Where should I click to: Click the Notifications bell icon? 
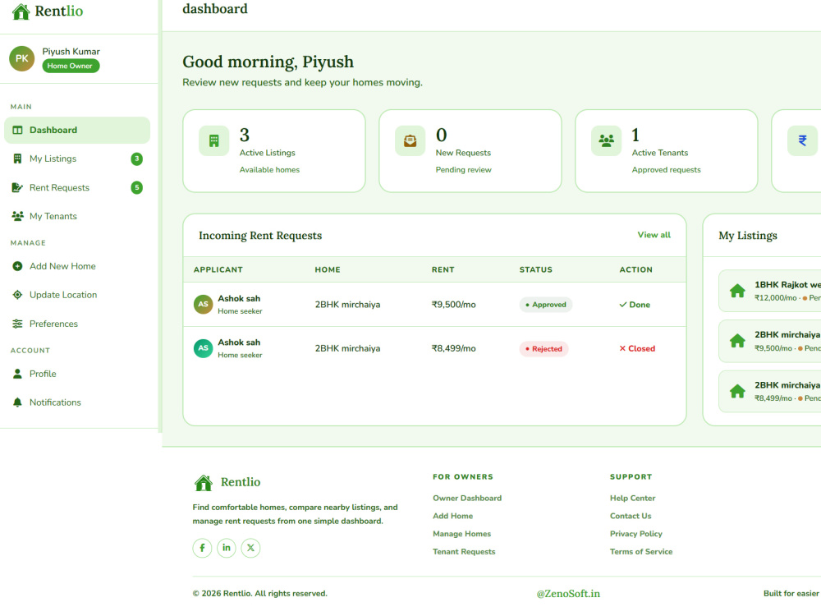(17, 402)
